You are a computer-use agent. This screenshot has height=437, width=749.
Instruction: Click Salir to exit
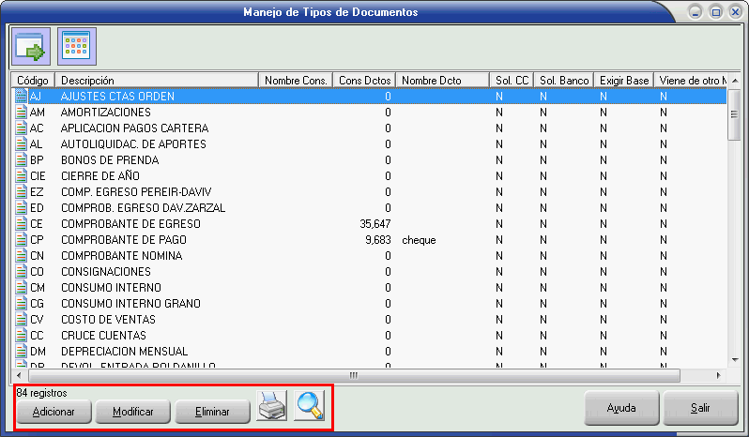700,409
